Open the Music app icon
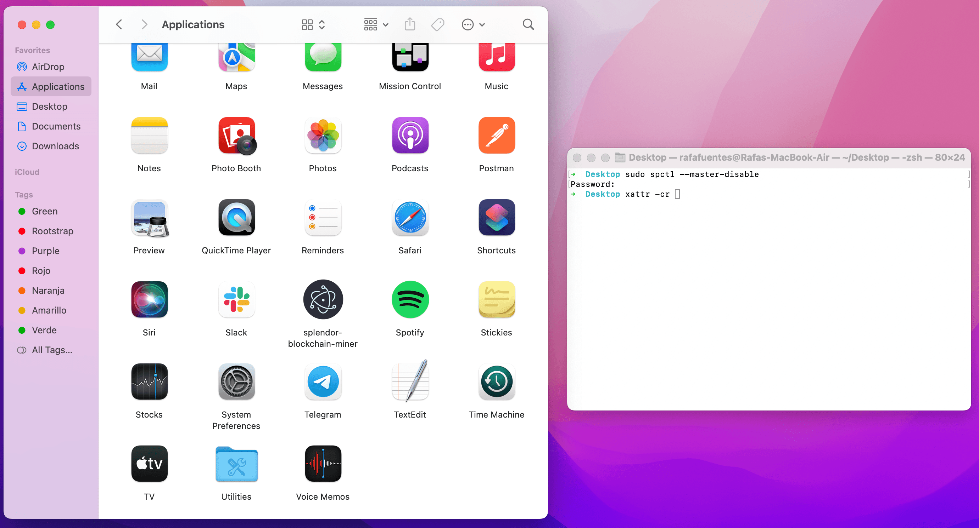Viewport: 979px width, 528px height. tap(497, 57)
